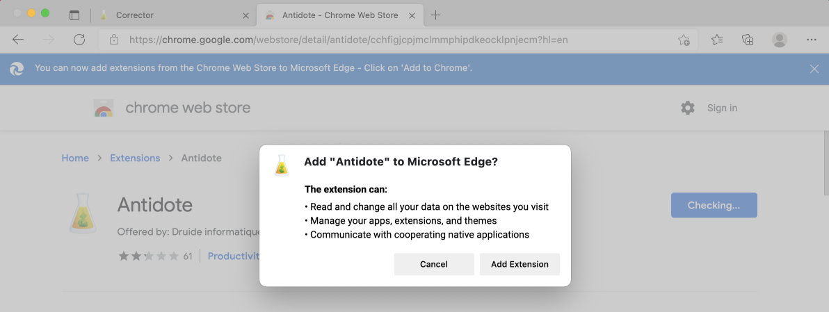
Task: Go to Home breadcrumb link
Action: click(75, 158)
